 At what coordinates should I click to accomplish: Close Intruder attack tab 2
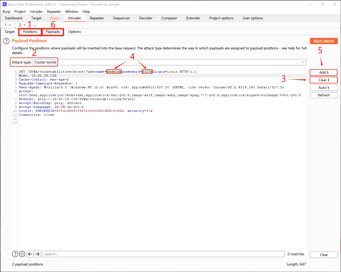click(x=25, y=25)
